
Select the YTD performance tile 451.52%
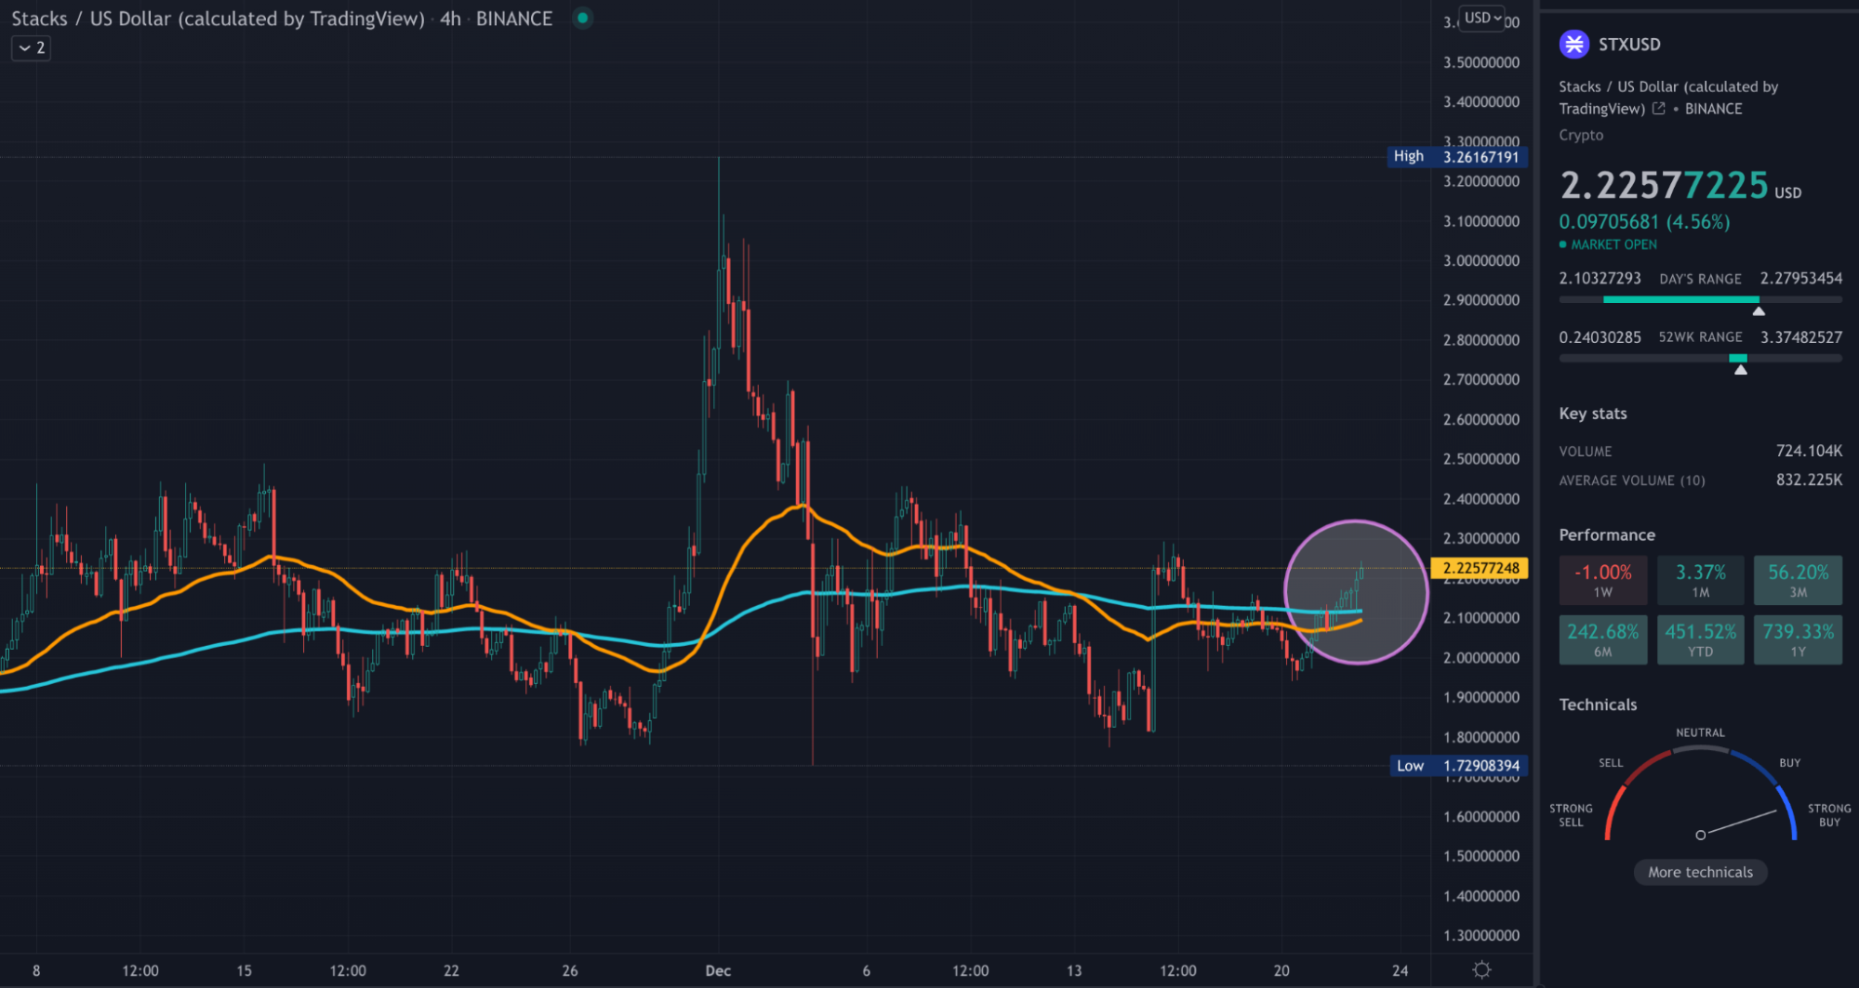pos(1700,639)
